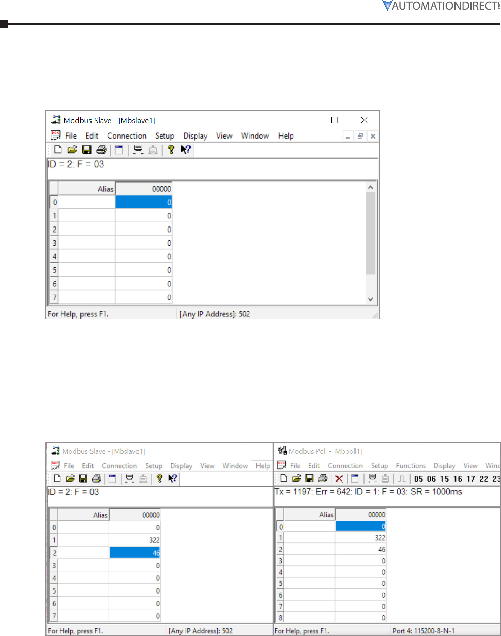Click Alias column header in top Modbus Slave
This screenshot has width=501, height=636.
coord(86,189)
